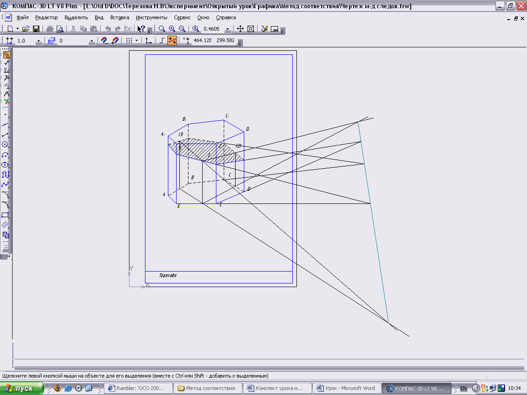Select the circle drawing tool

tap(5, 145)
